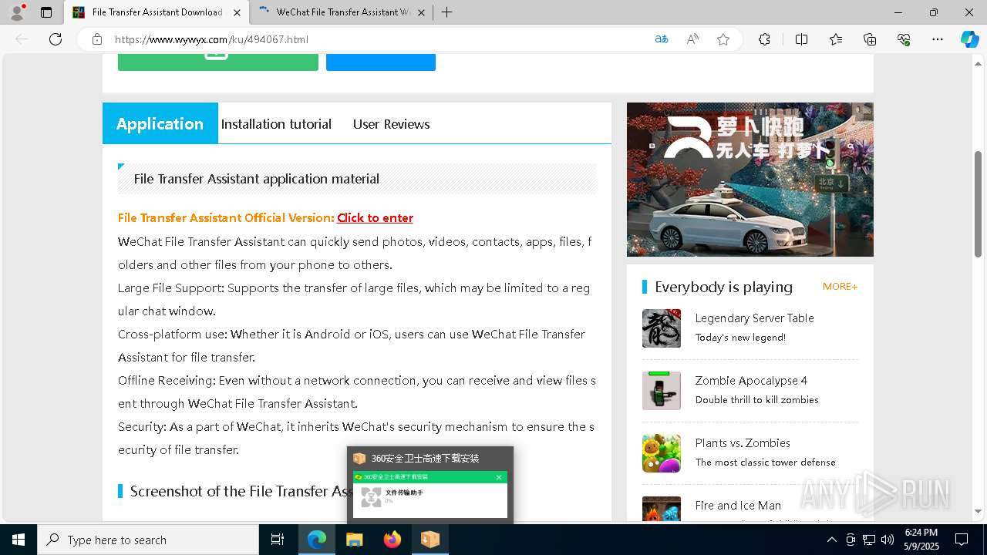Viewport: 987px width, 555px height.
Task: Click the Fire and Ice Man thumbnail
Action: [x=662, y=509]
